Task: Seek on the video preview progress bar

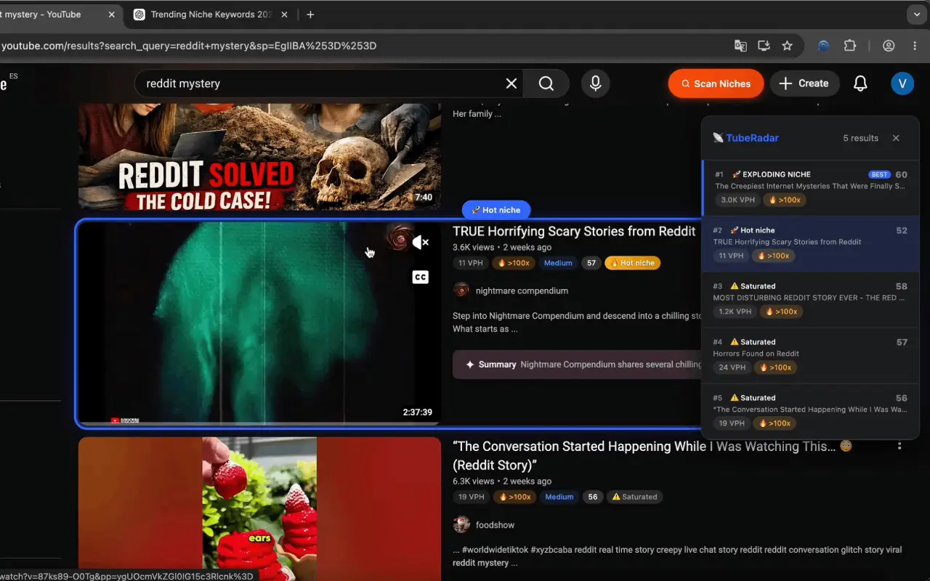Action: point(259,423)
